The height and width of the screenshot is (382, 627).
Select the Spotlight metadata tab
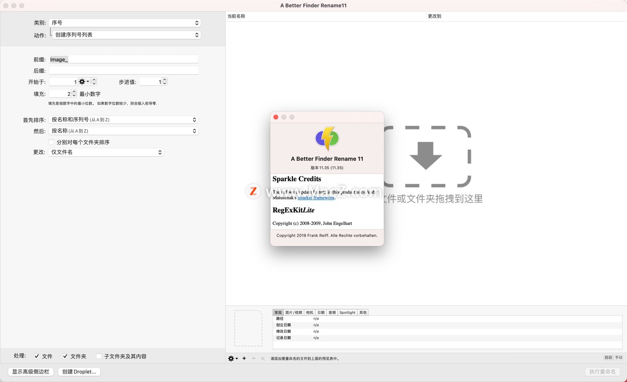pos(347,312)
